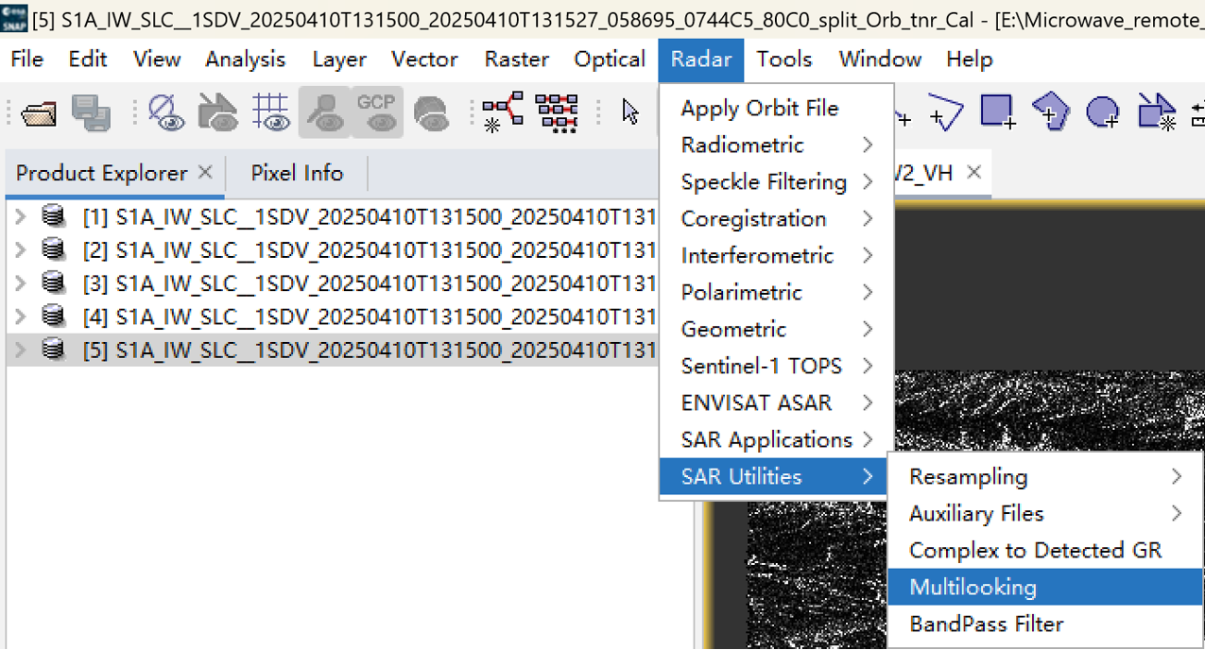
Task: Open the Speckle Filtering submenu
Action: tap(776, 181)
